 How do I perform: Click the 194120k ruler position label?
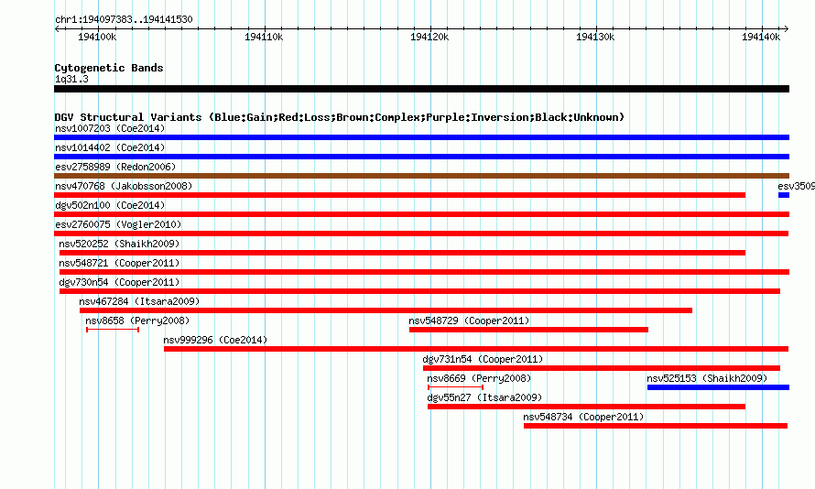[429, 37]
